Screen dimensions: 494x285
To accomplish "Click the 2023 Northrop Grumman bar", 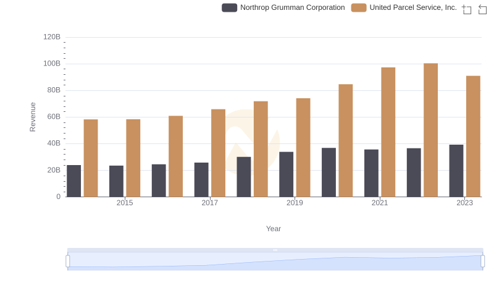I will 456,171.
